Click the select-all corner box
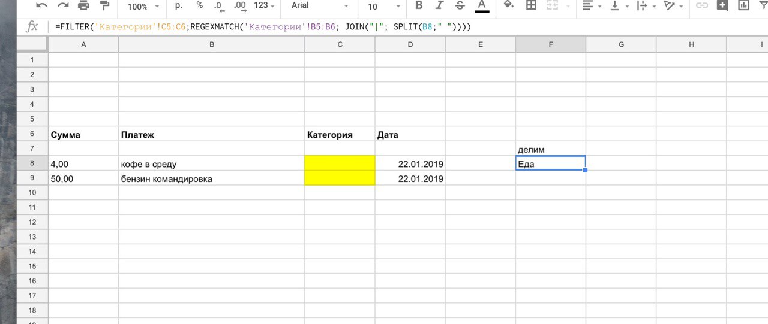This screenshot has height=324, width=768. [32, 44]
